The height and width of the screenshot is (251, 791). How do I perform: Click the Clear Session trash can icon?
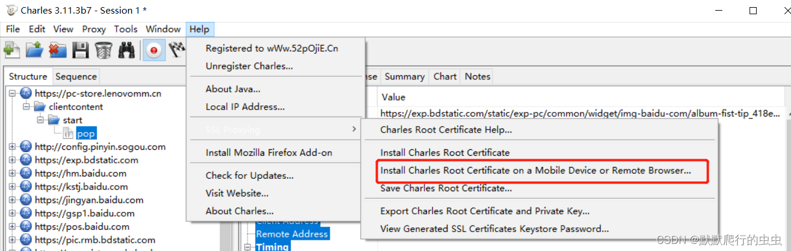click(x=104, y=50)
